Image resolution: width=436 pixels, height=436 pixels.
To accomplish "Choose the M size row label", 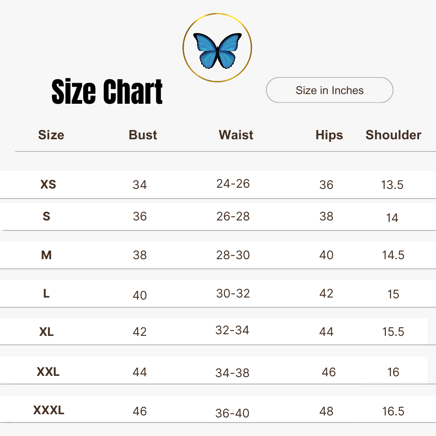I will [x=46, y=255].
